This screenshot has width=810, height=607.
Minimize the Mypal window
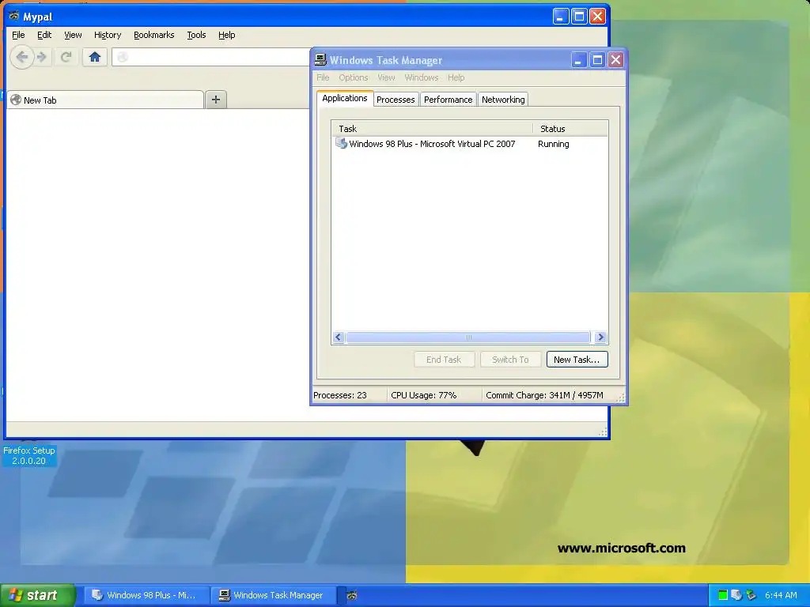click(561, 16)
